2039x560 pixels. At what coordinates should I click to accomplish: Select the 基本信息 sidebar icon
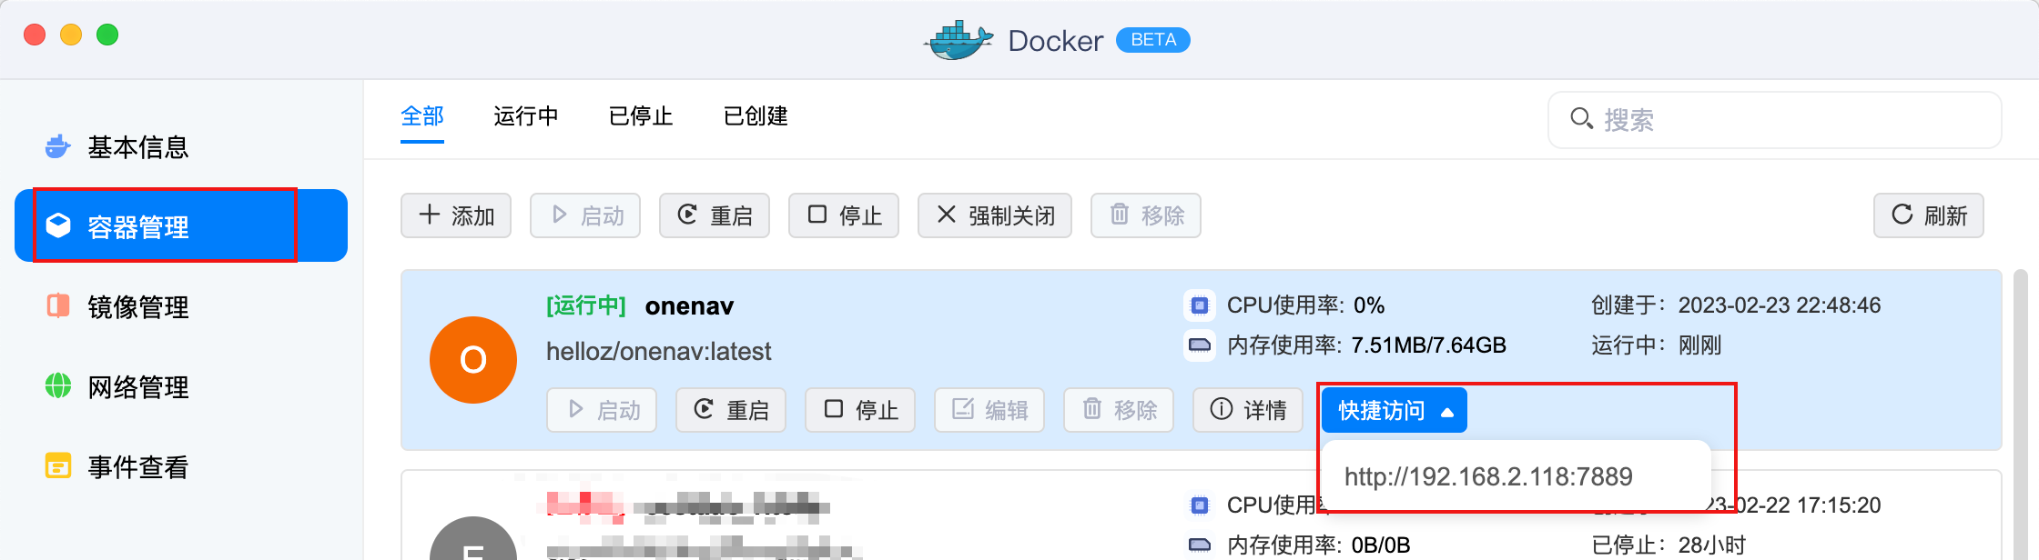pos(56,145)
